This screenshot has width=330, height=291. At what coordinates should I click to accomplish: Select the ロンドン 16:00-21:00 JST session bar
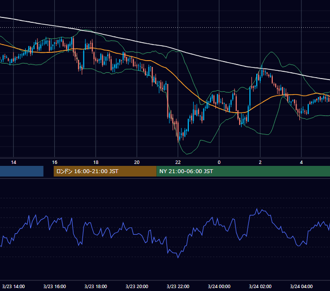[x=105, y=171]
